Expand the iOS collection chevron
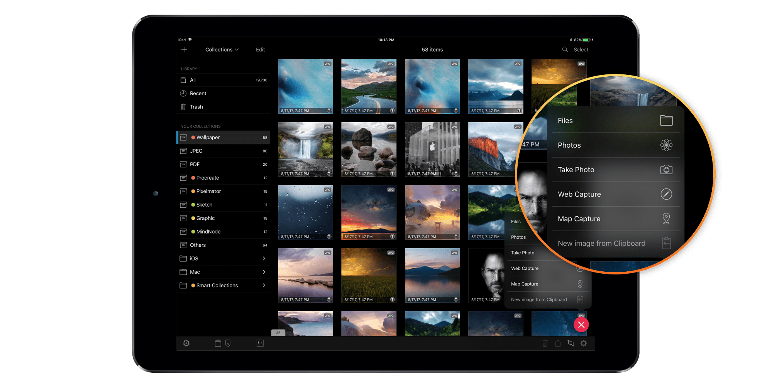This screenshot has height=387, width=772. pos(264,258)
